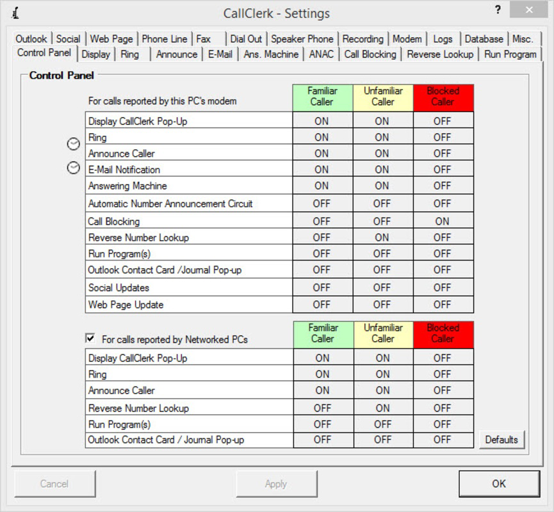Open the Speaker Phone tab
Image resolution: width=554 pixels, height=512 pixels.
pos(302,39)
